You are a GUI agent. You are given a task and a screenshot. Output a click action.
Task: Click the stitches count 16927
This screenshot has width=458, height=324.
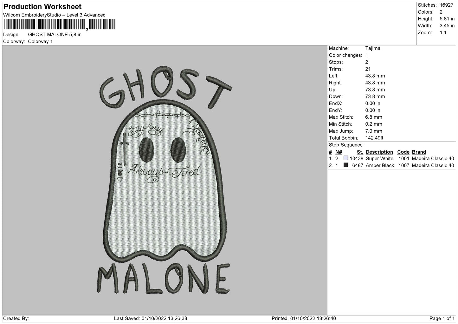coord(447,5)
